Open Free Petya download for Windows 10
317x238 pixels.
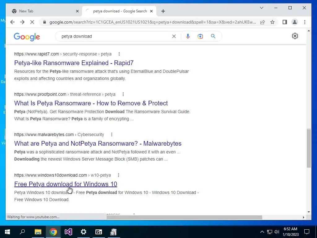tap(66, 184)
